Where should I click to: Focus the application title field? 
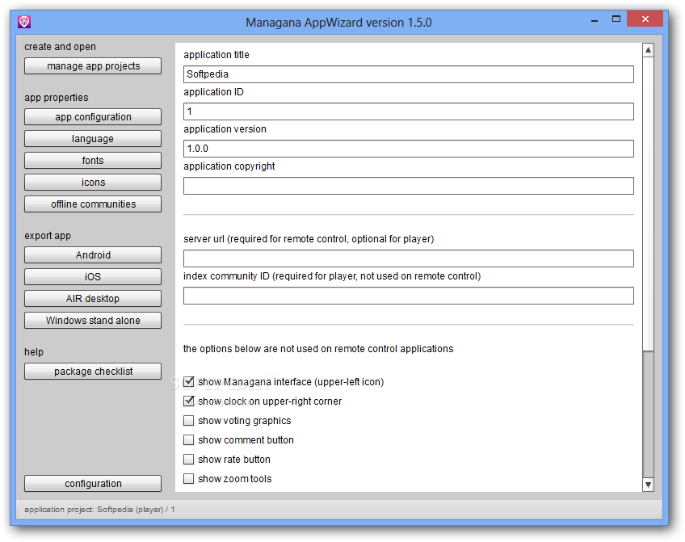pos(409,74)
